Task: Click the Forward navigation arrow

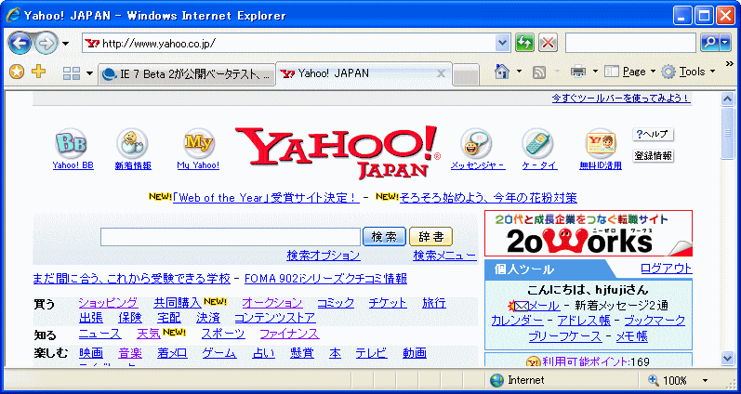Action: [46, 44]
